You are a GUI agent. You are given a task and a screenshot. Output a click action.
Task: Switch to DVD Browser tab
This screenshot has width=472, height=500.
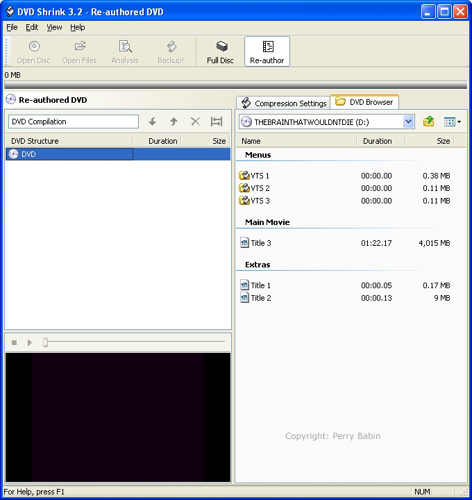coord(364,102)
